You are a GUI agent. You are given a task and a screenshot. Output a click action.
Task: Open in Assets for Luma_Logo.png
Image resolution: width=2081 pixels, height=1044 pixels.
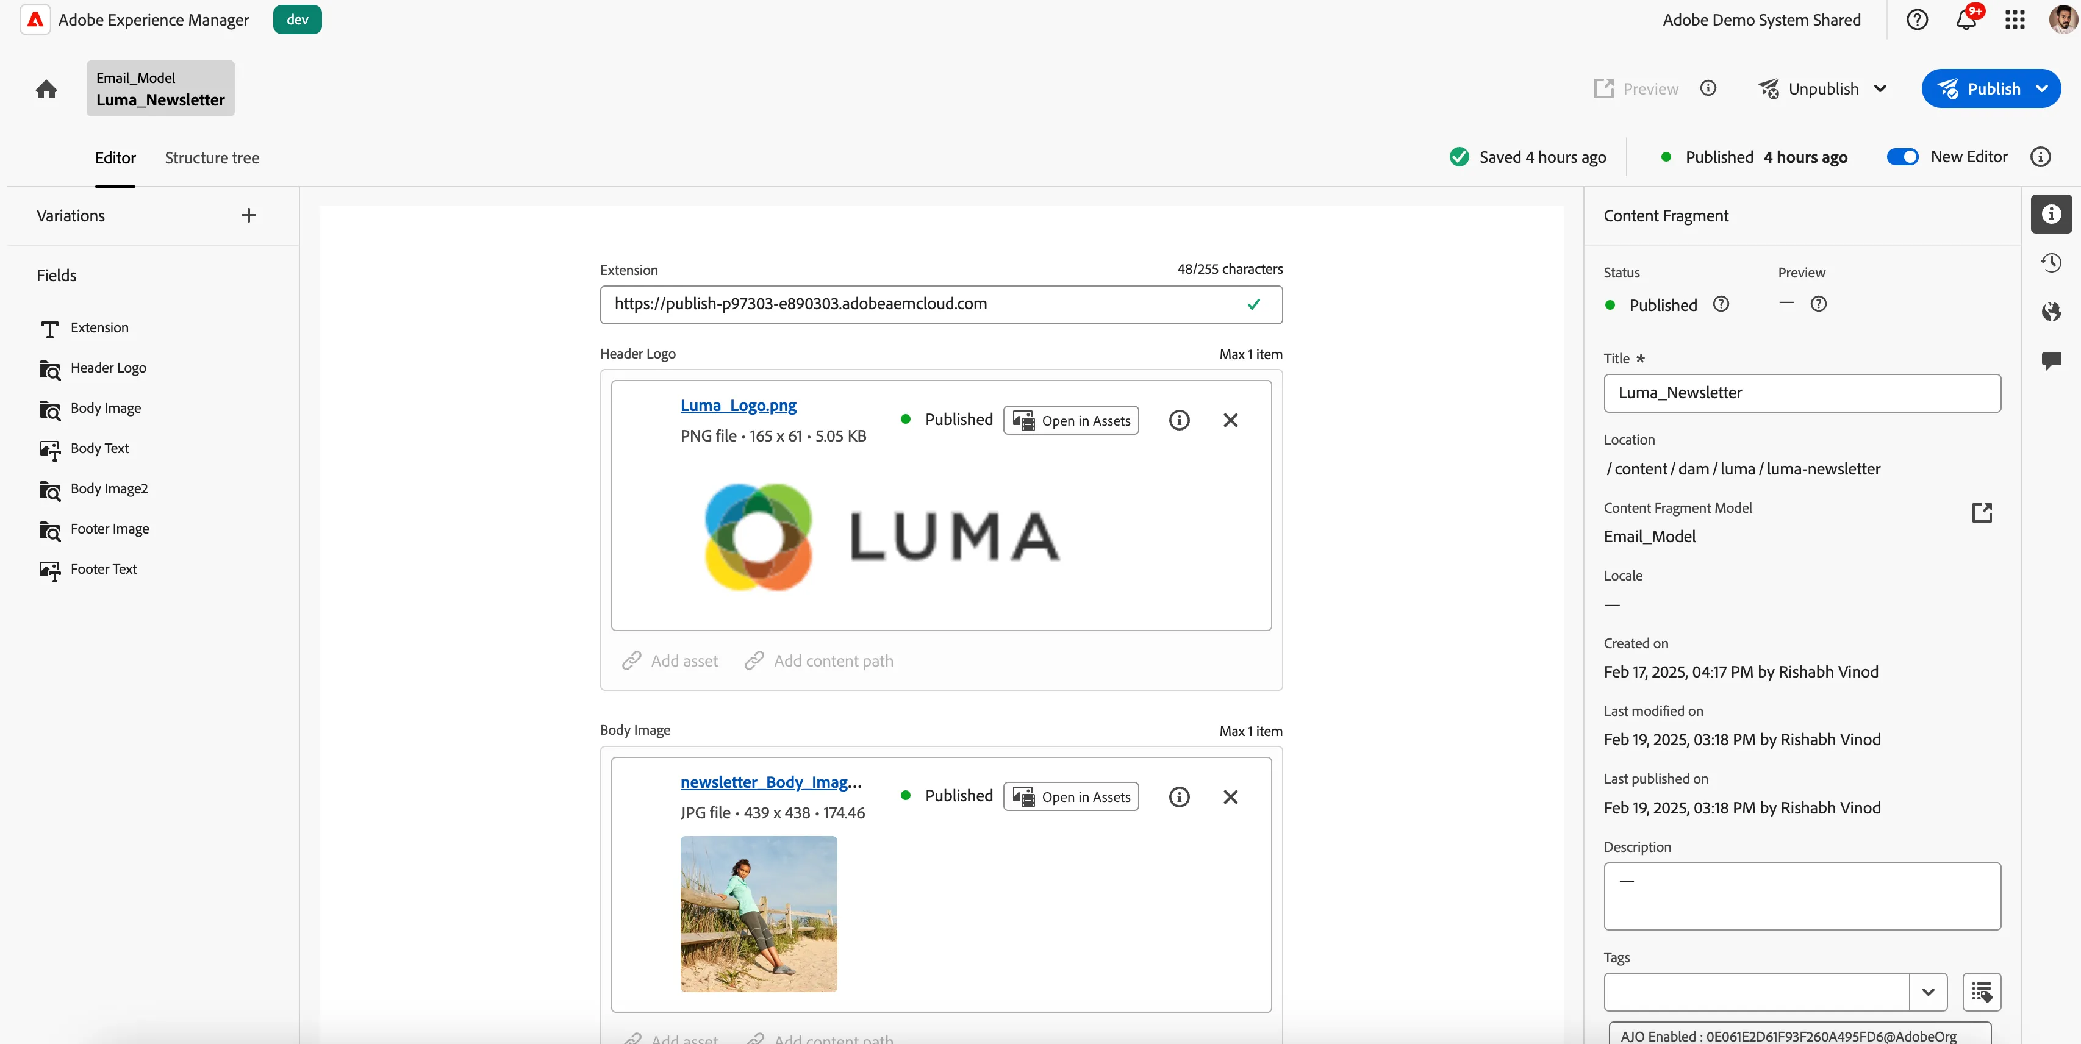(x=1071, y=421)
